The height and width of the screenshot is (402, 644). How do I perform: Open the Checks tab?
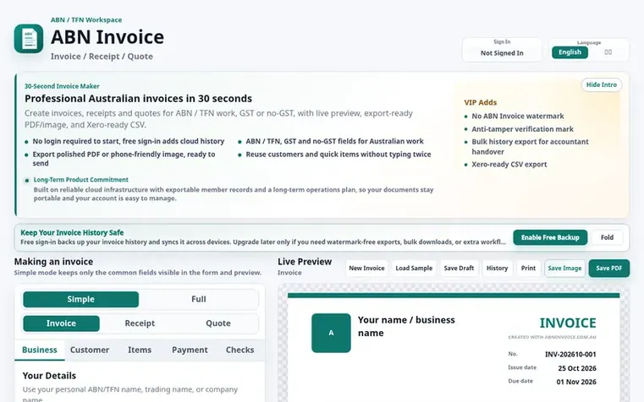coord(239,350)
